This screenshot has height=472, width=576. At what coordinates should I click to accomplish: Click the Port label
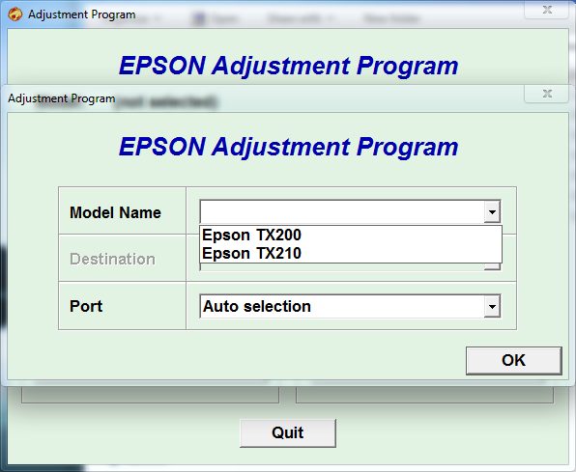tap(86, 306)
